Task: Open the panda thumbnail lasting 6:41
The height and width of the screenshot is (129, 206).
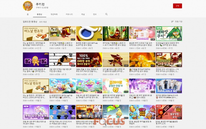Action: coord(62,34)
